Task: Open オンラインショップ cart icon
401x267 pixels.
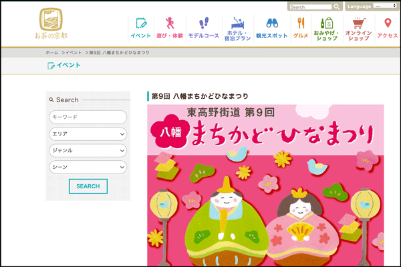Action: pos(358,23)
